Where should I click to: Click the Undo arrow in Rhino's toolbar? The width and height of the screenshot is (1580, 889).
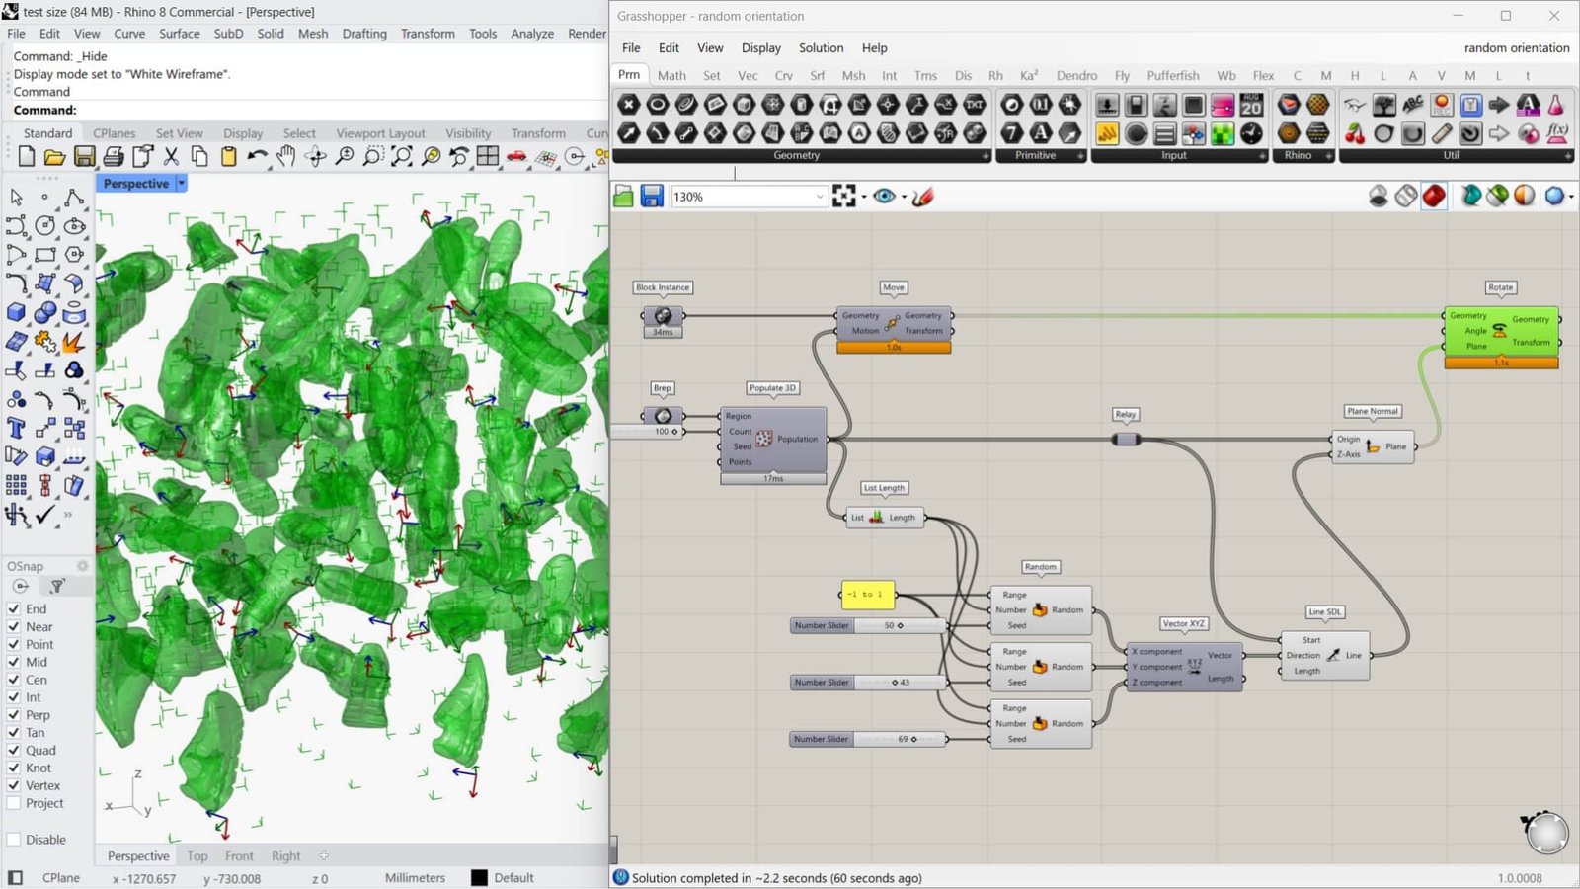click(x=258, y=156)
